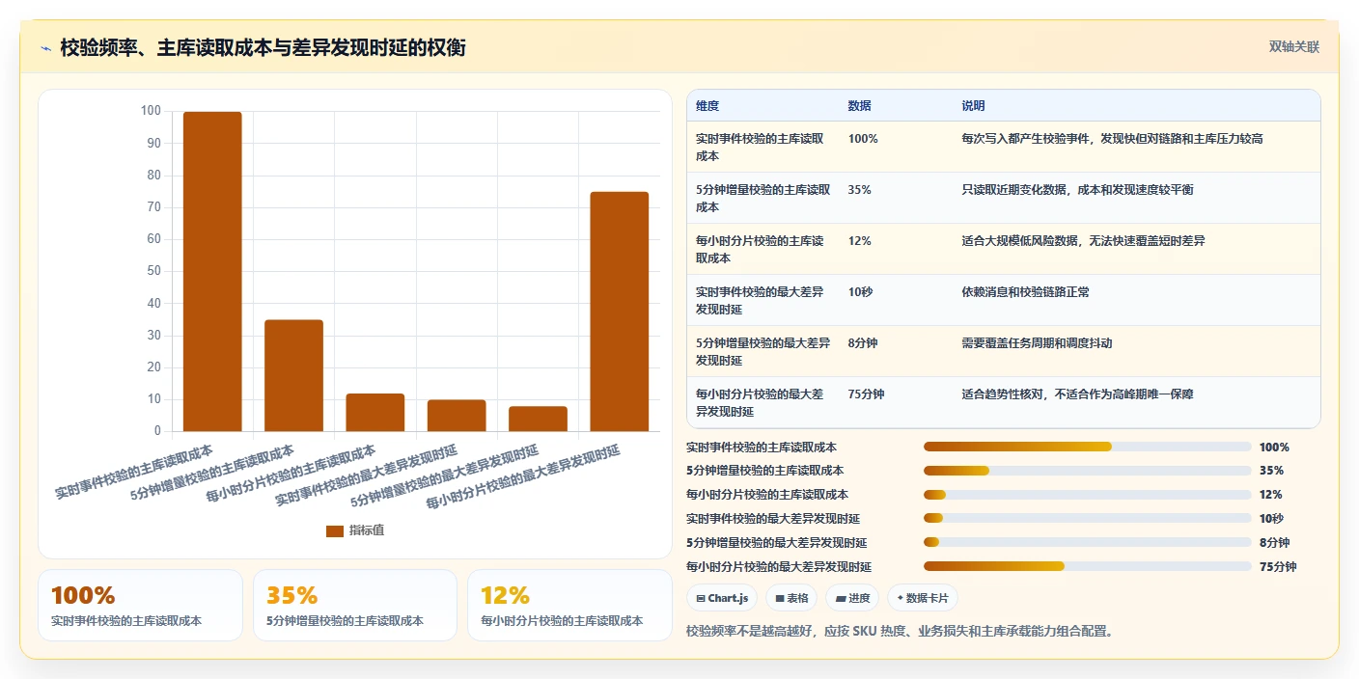Click the 10秒 progress bar
1359x679 pixels.
click(1088, 518)
